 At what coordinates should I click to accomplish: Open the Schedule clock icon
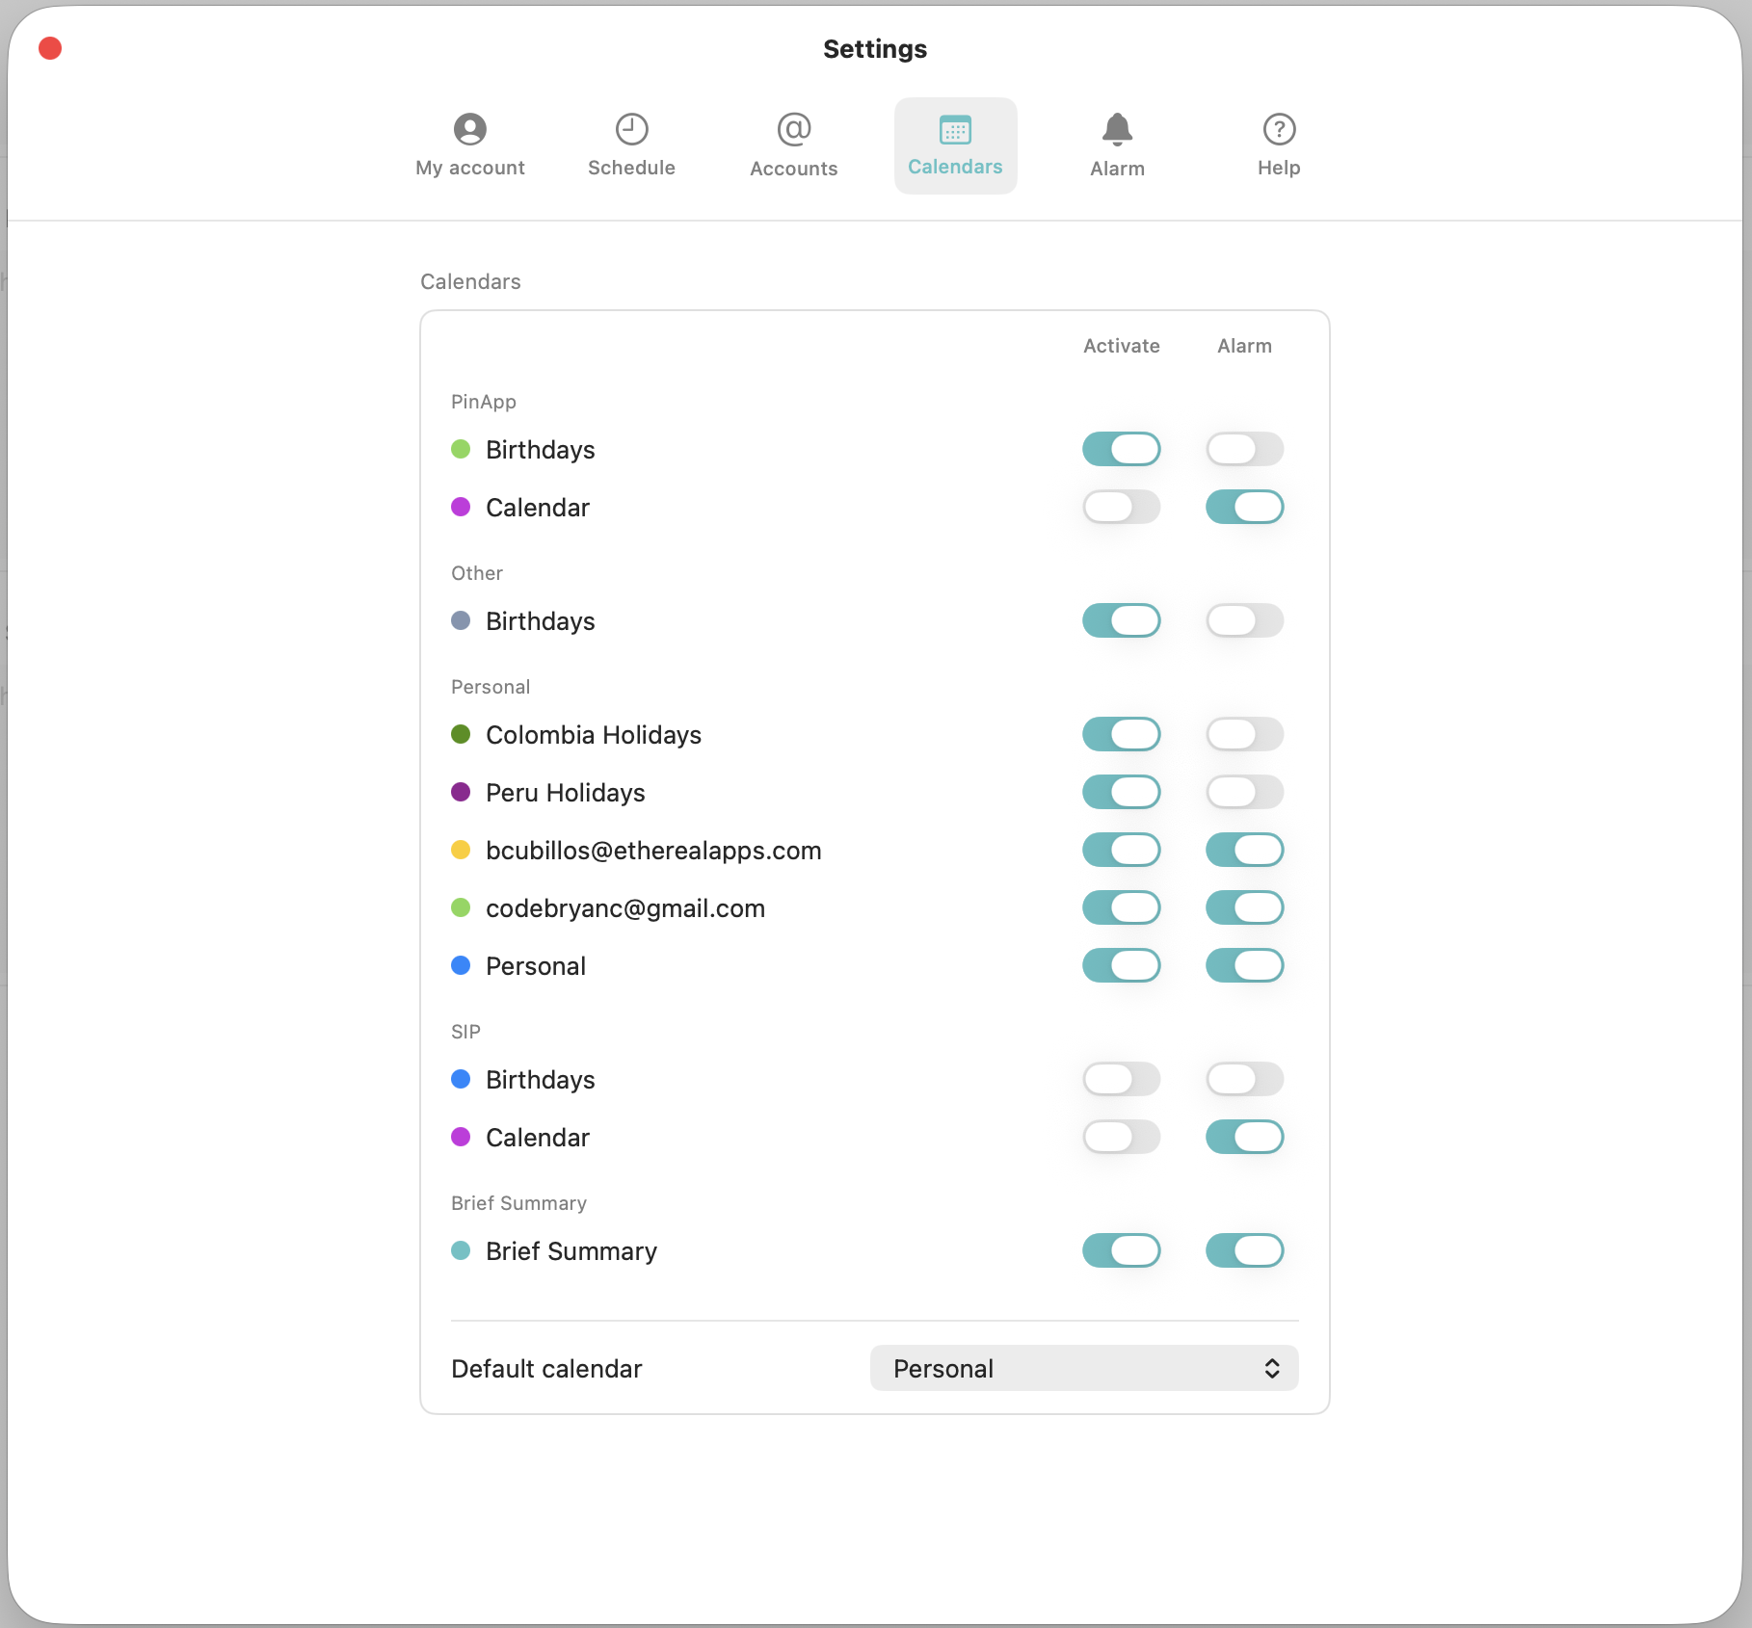(x=632, y=129)
